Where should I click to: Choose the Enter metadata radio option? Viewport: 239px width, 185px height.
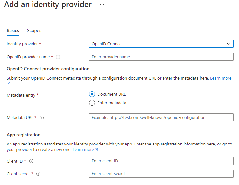pos(92,103)
